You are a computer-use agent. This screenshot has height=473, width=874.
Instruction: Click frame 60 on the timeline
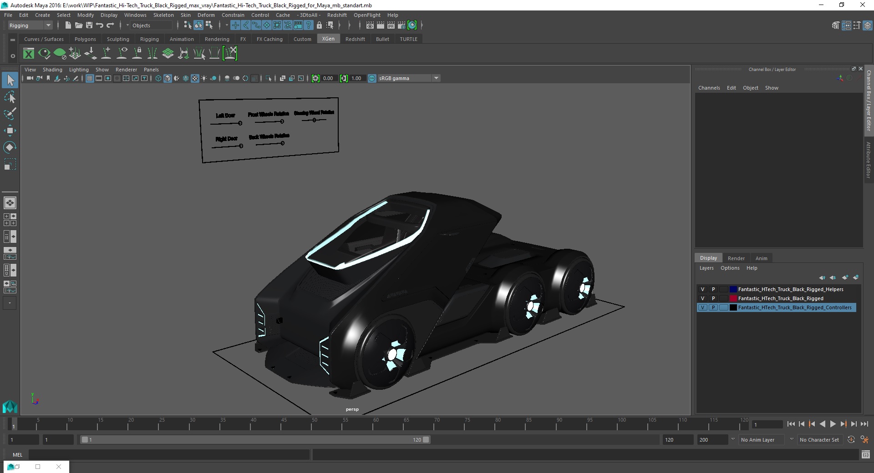point(376,424)
